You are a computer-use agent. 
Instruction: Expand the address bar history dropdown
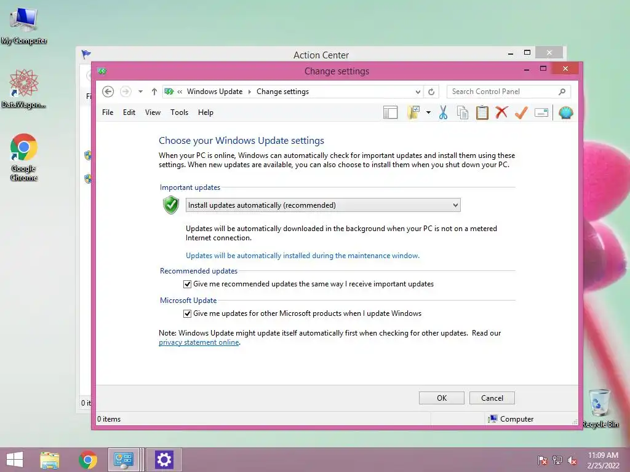tap(418, 92)
